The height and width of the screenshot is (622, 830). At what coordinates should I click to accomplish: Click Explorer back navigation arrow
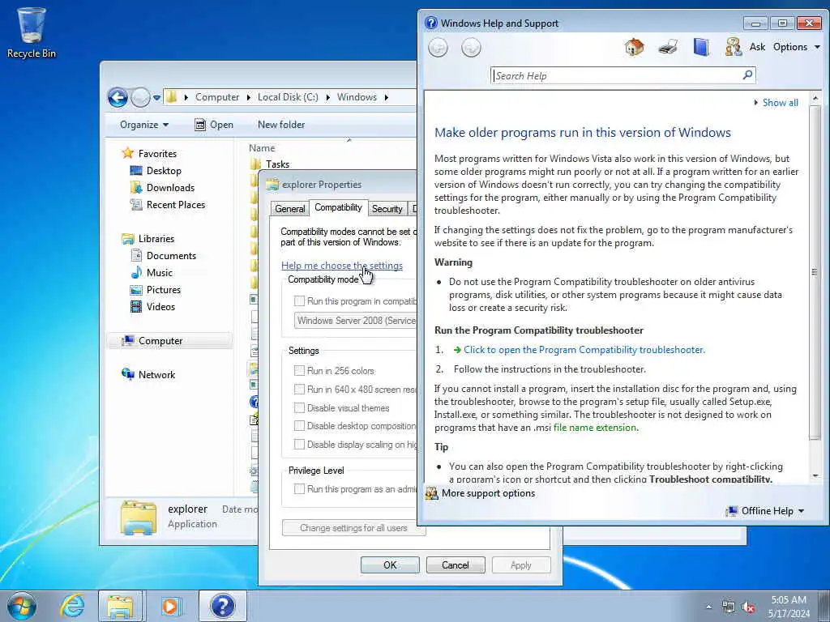tap(118, 97)
